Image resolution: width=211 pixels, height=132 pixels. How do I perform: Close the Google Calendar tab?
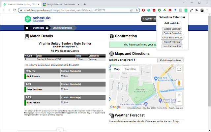(x=78, y=4)
